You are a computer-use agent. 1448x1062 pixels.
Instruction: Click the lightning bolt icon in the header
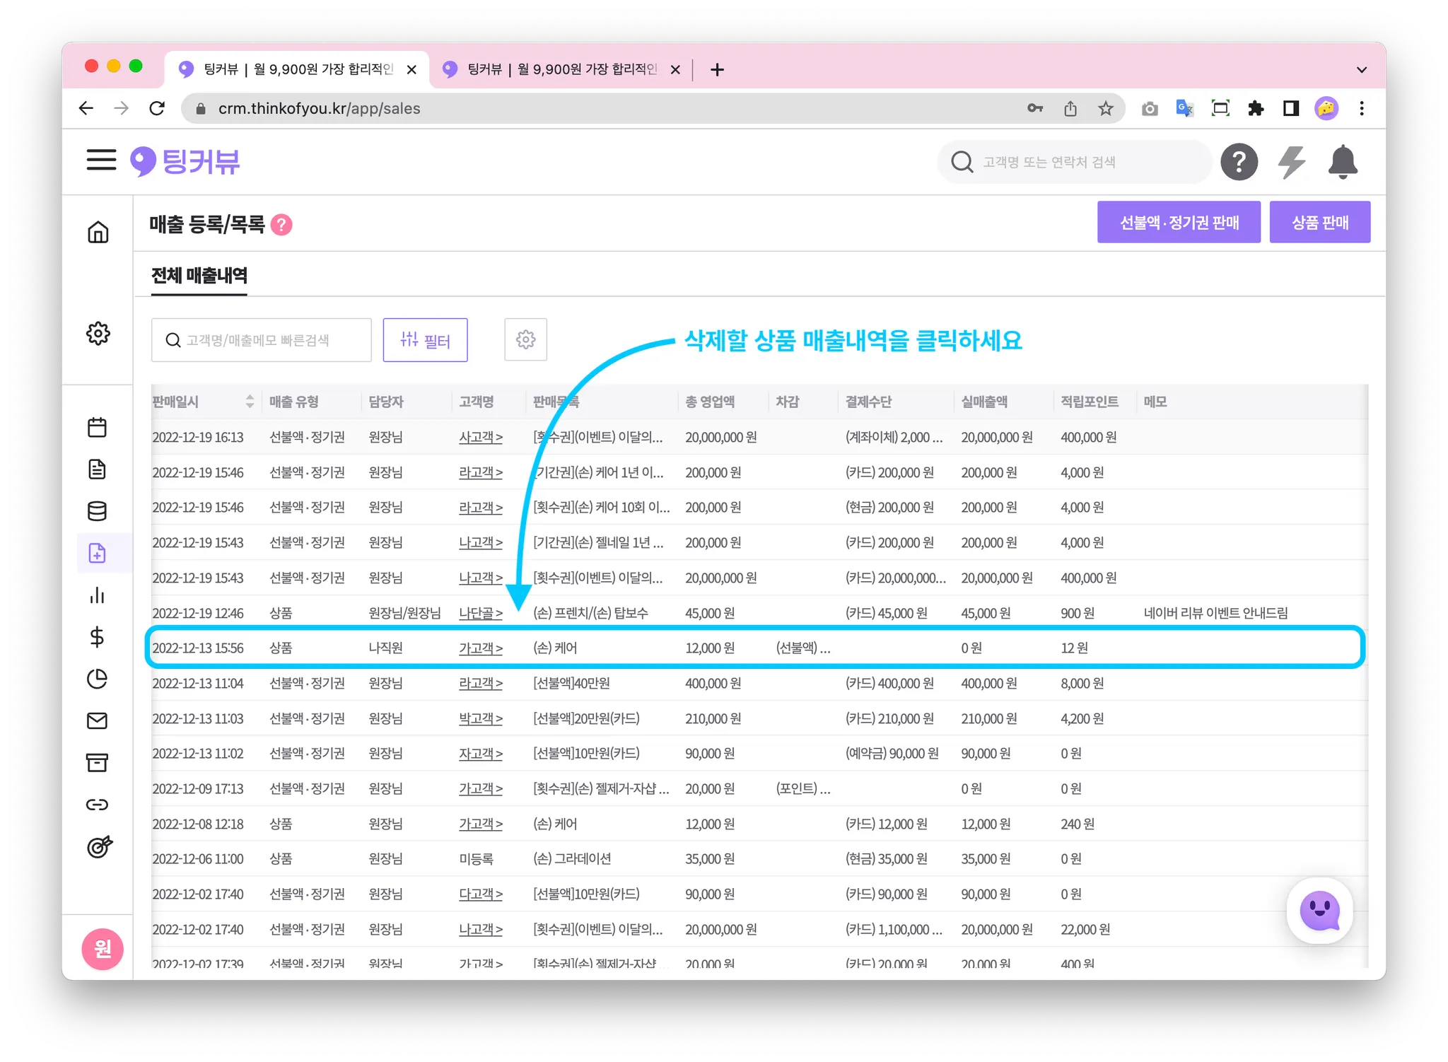click(1291, 162)
